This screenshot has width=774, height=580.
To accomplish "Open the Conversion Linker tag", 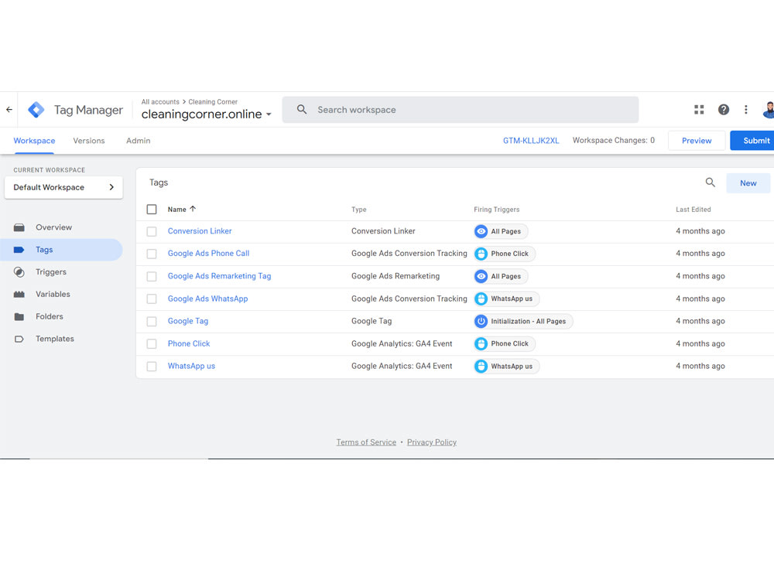I will point(200,230).
